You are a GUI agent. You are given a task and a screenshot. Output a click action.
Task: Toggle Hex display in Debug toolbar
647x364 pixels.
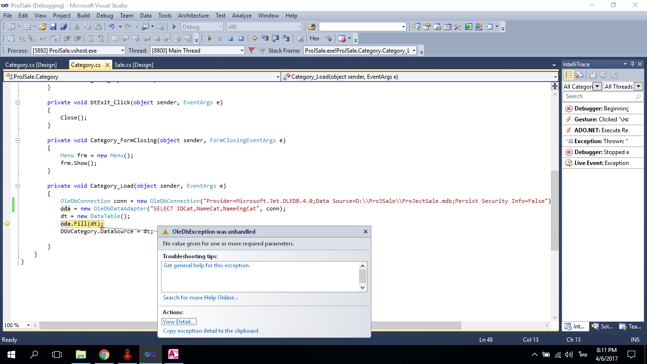click(x=315, y=38)
